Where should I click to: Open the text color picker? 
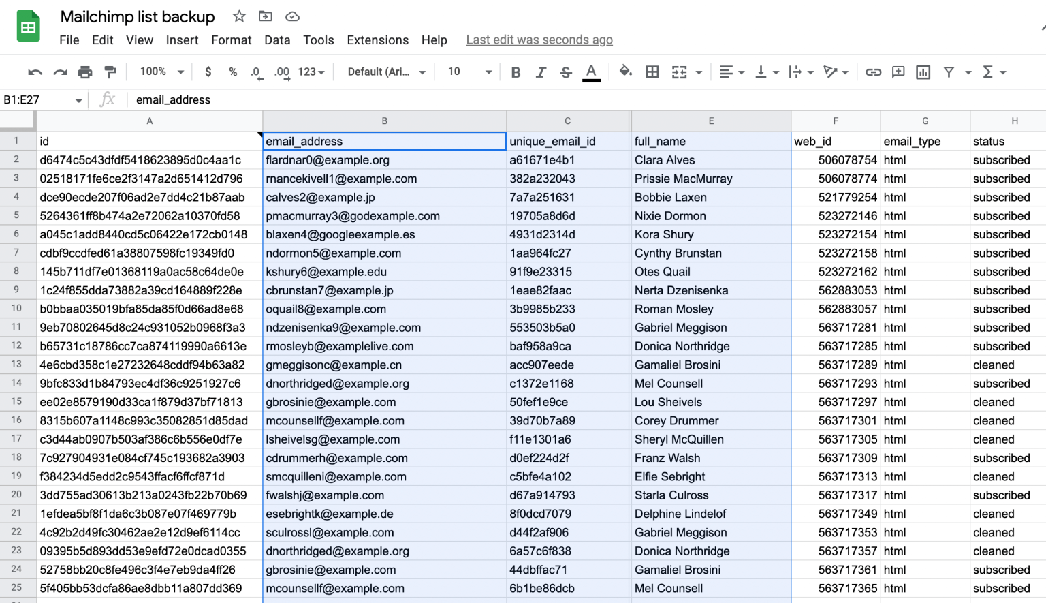click(591, 72)
